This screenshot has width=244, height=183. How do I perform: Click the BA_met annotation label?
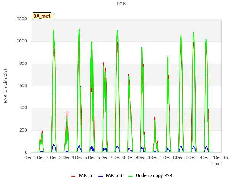pyautogui.click(x=42, y=16)
